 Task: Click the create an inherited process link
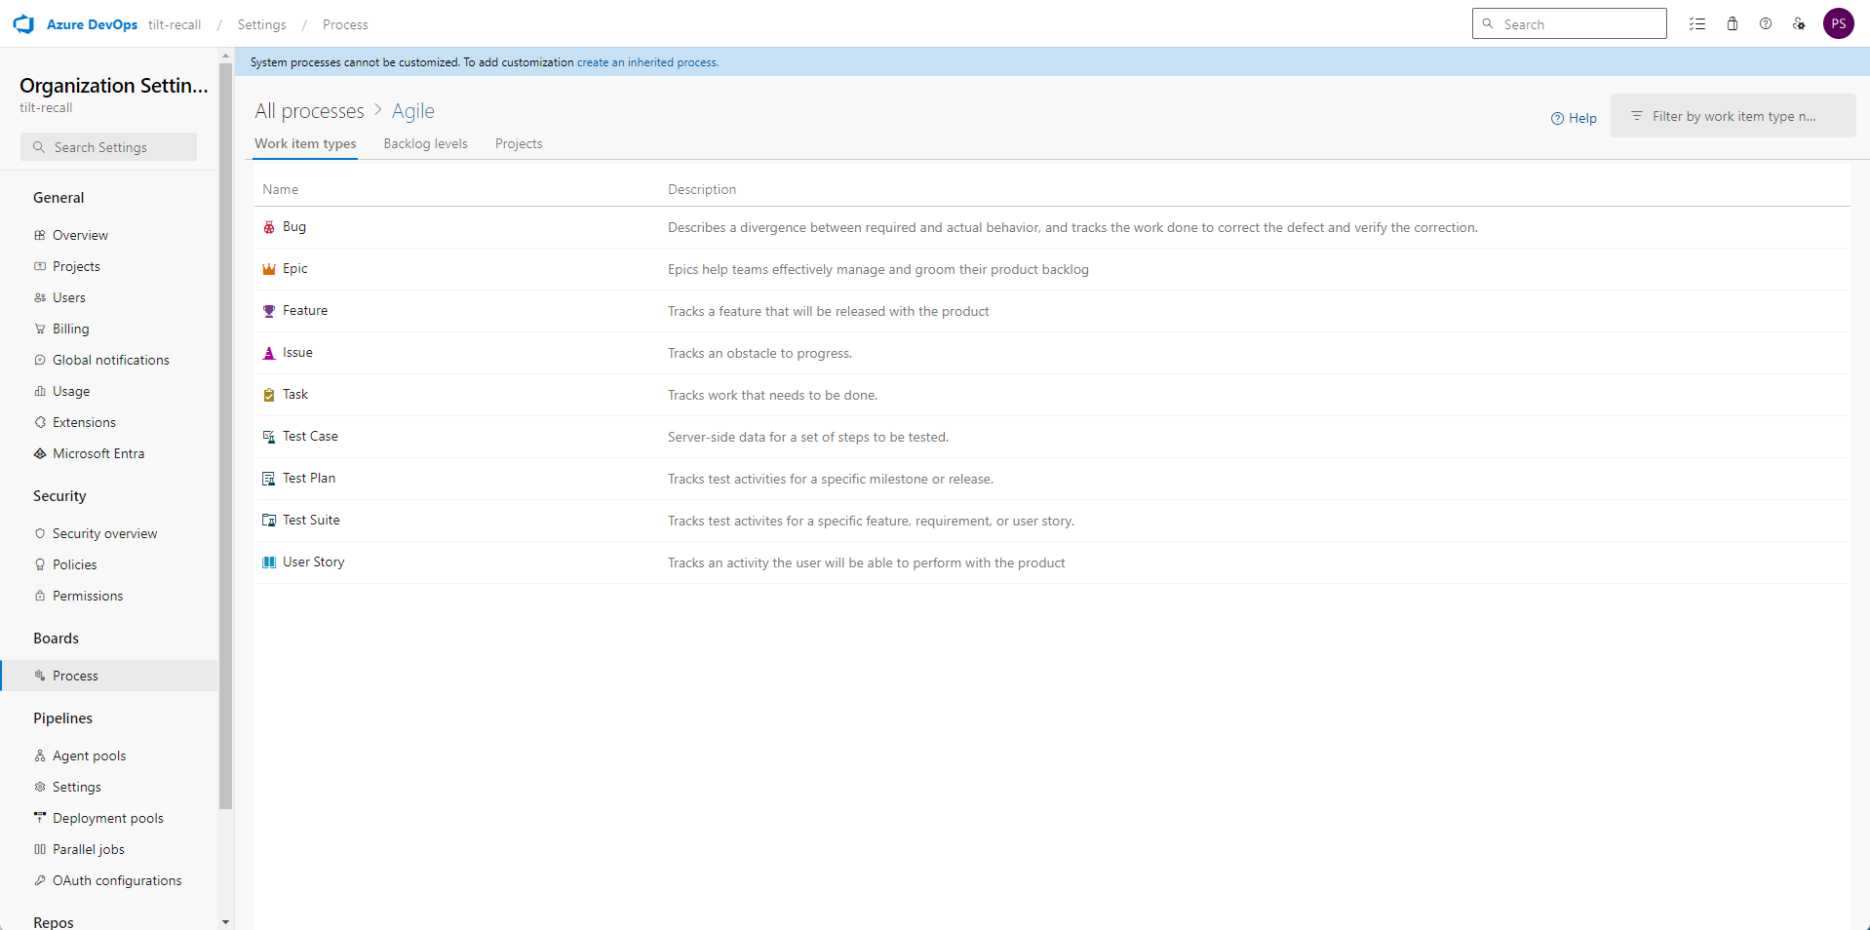point(647,61)
